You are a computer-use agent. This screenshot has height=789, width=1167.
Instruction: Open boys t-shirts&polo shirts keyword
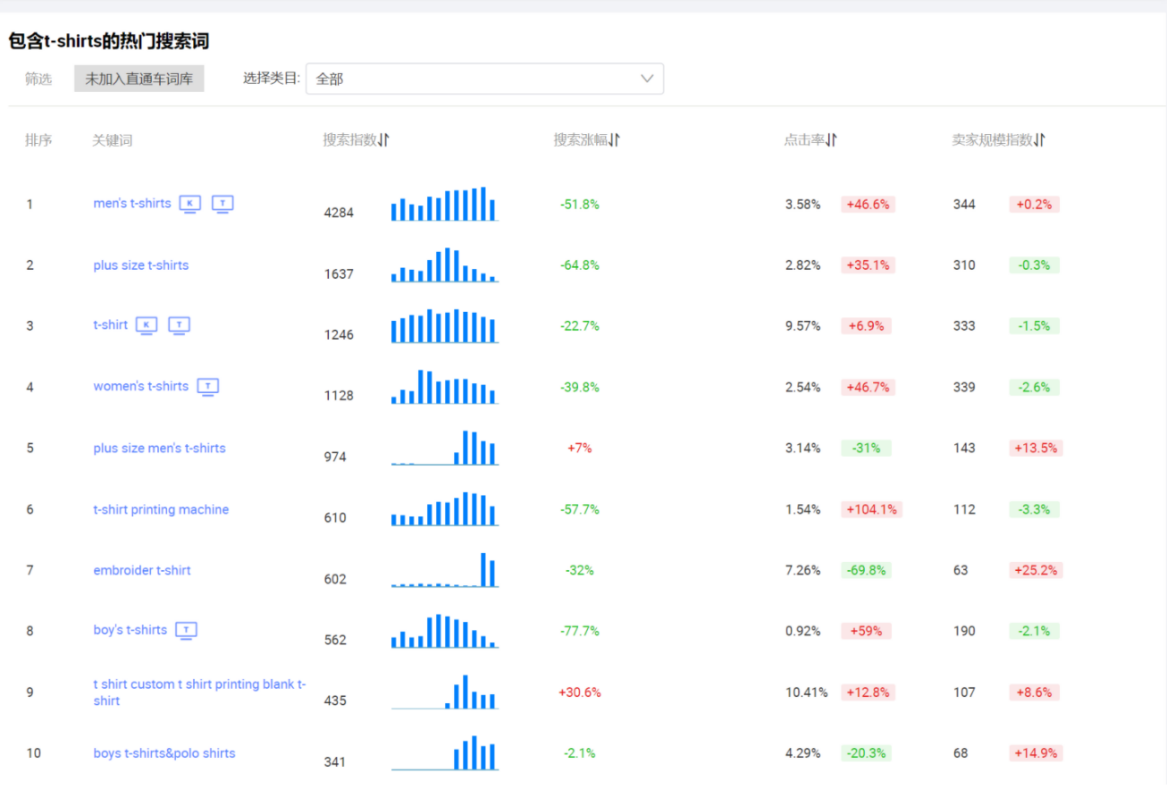(x=164, y=753)
